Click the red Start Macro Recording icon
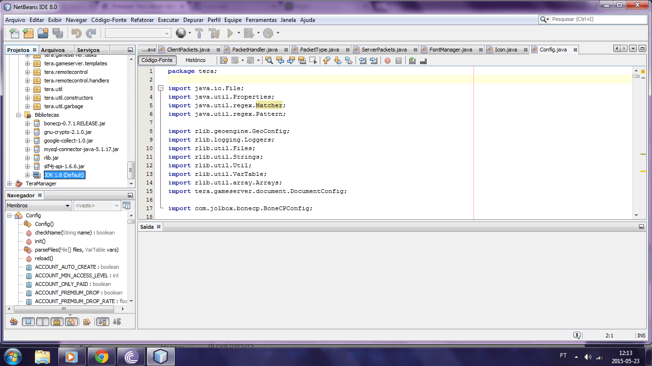The height and width of the screenshot is (366, 652). point(388,61)
